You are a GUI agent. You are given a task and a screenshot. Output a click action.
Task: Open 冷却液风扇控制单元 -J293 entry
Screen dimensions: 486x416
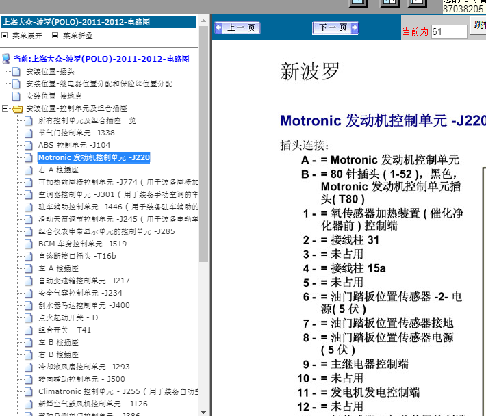pyautogui.click(x=84, y=367)
